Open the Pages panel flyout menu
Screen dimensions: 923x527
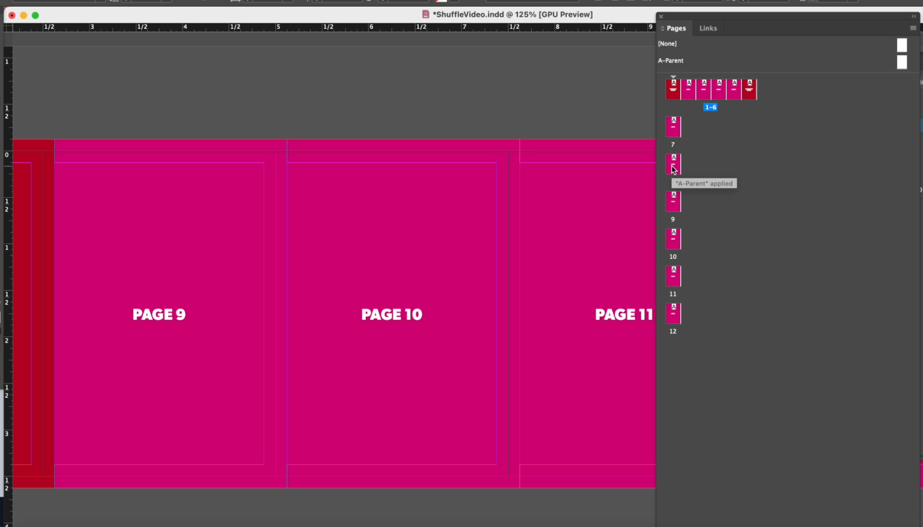click(x=912, y=28)
